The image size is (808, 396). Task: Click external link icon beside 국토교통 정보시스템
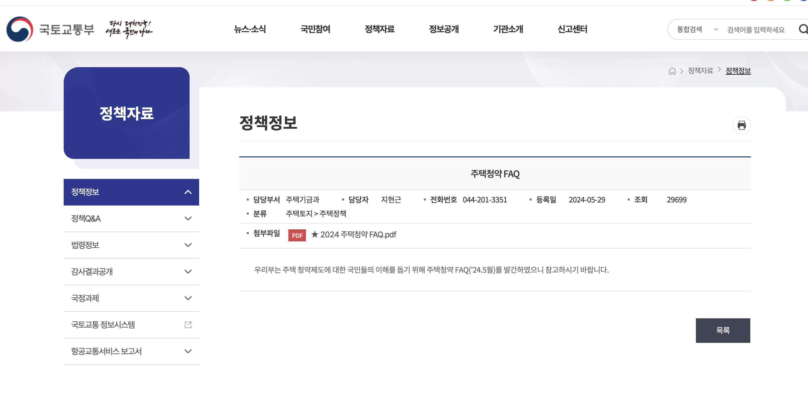188,325
